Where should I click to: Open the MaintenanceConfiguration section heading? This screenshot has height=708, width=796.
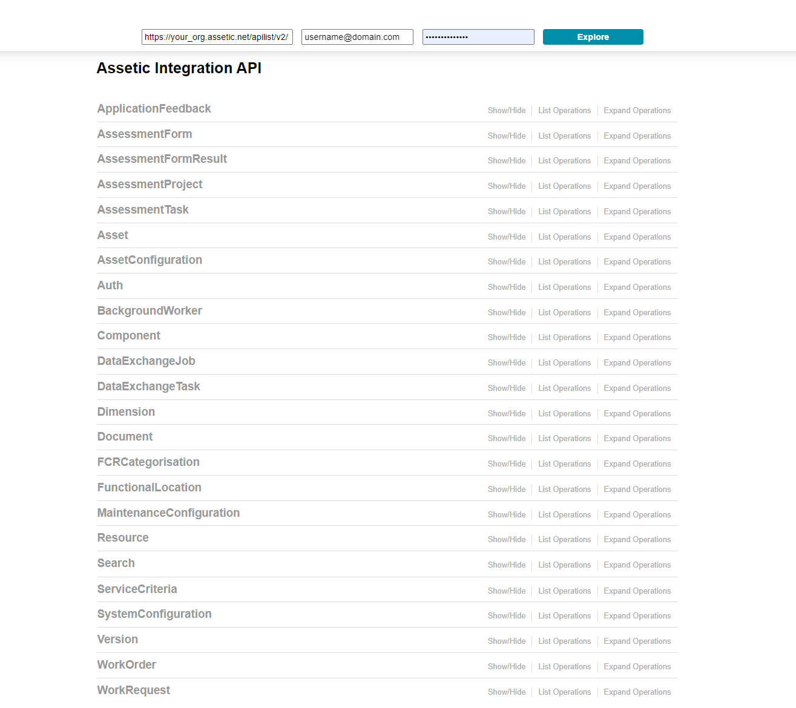coord(168,513)
